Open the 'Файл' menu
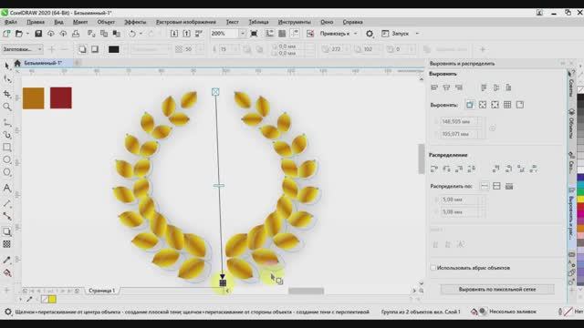 [x=10, y=22]
